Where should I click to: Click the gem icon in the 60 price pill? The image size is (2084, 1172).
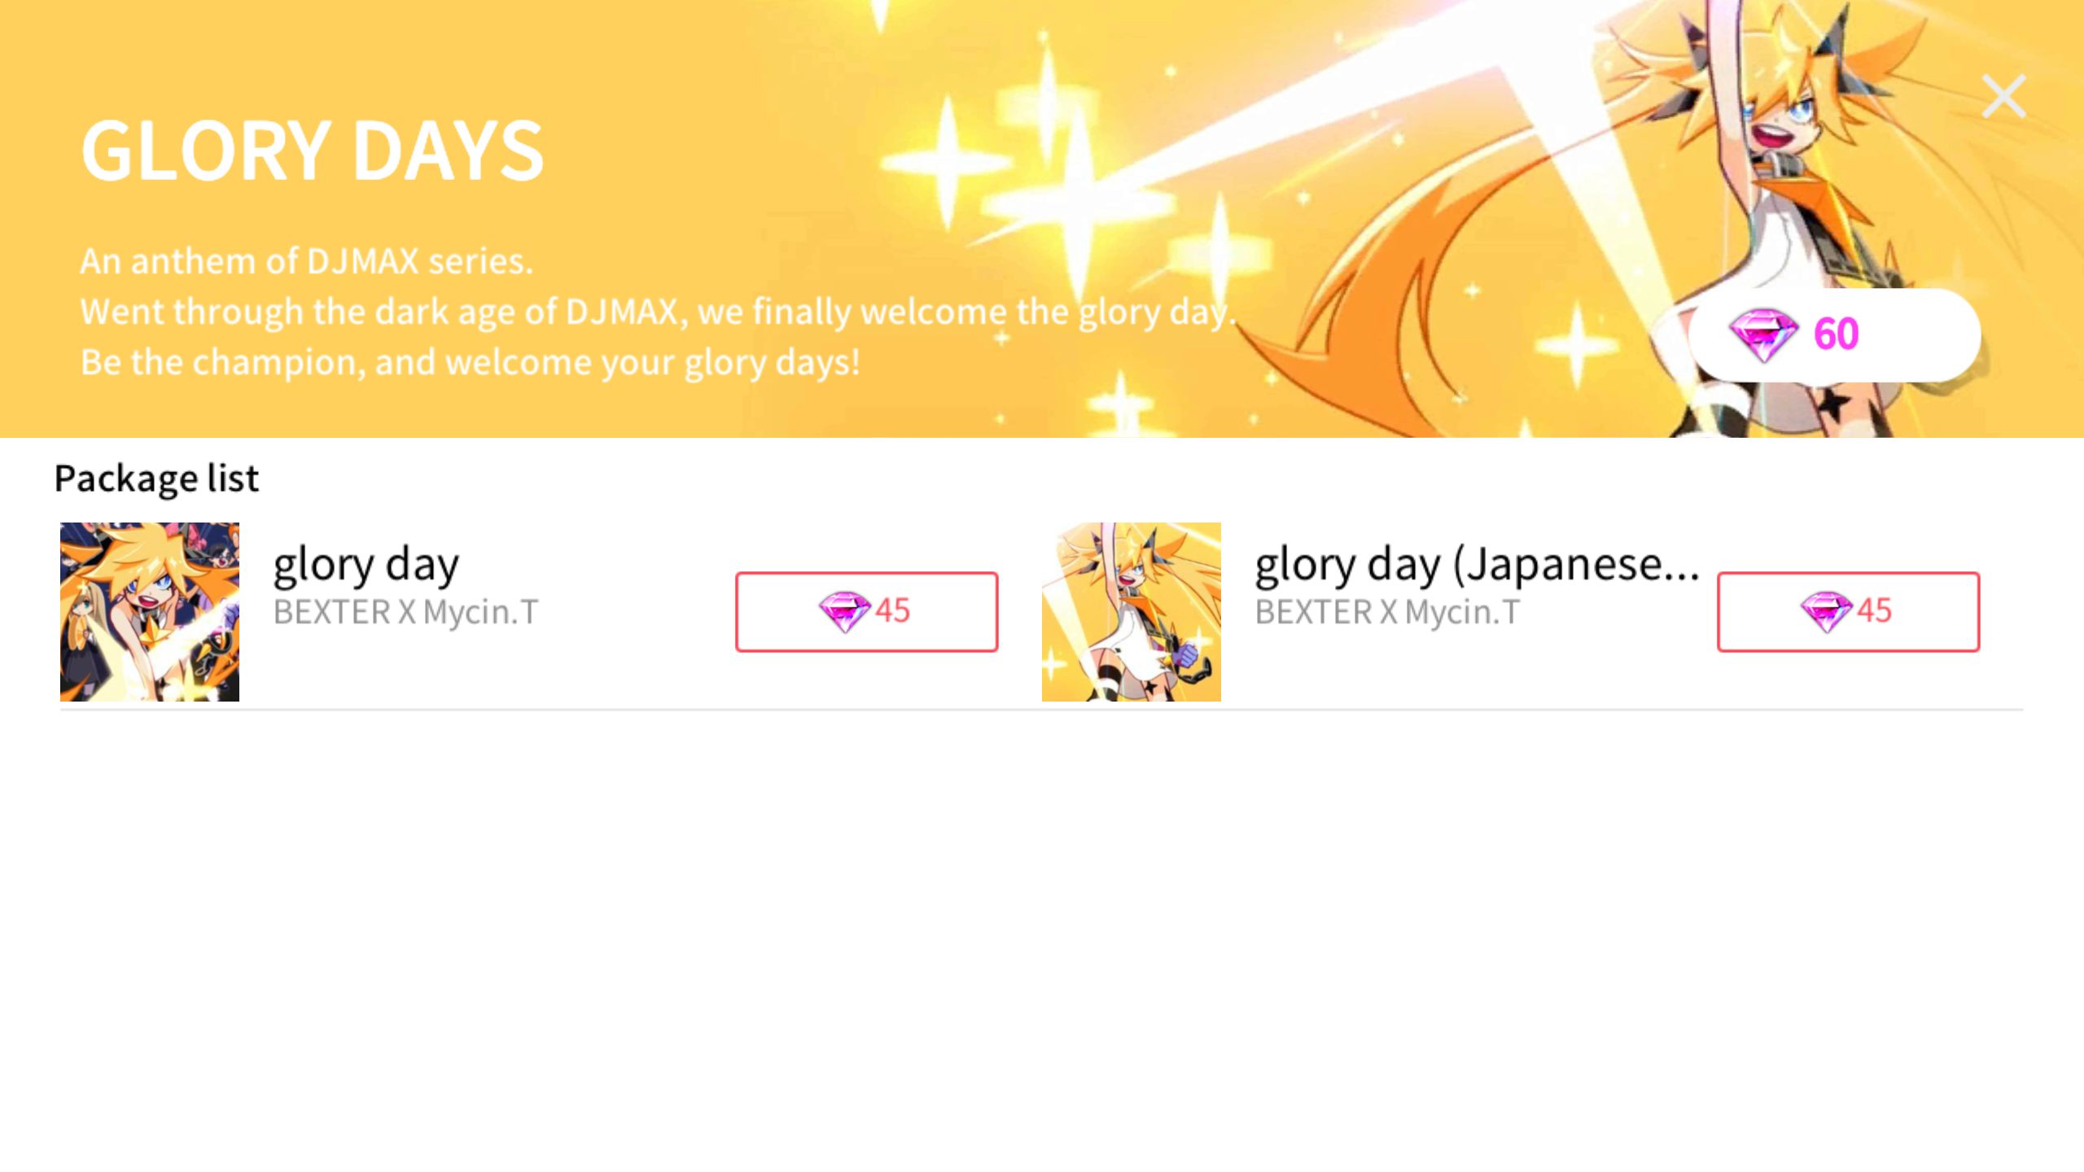(1762, 335)
